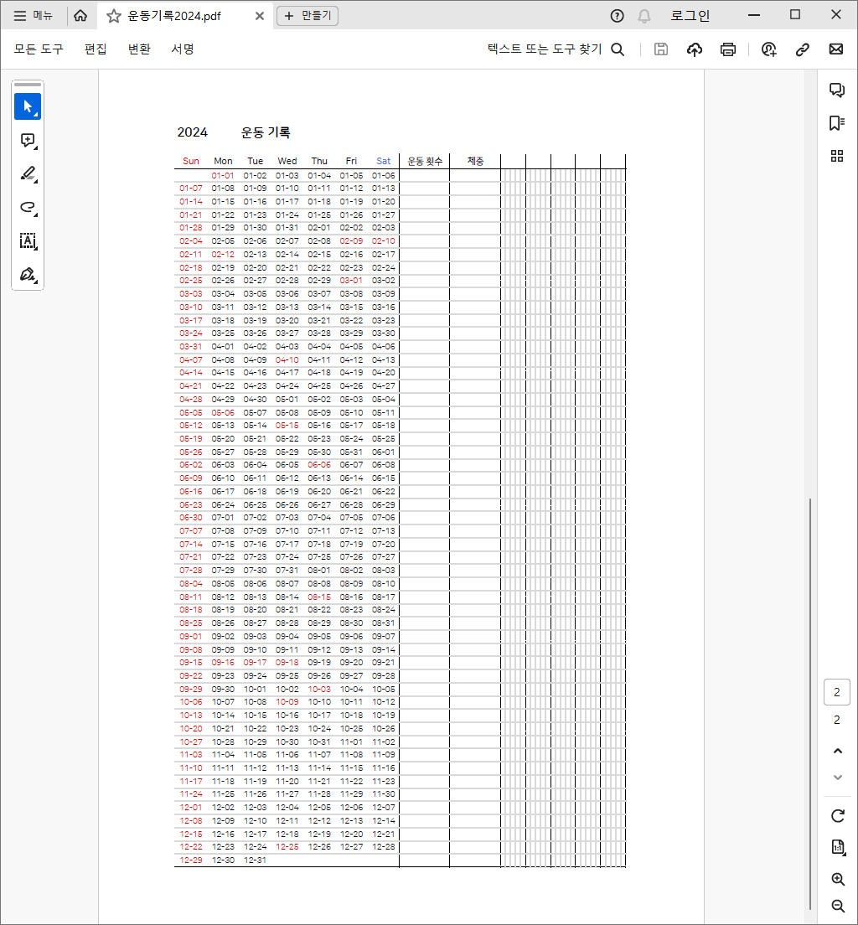Screen dimensions: 858x925
Task: Click the 로그인 sign-in link
Action: (x=690, y=16)
